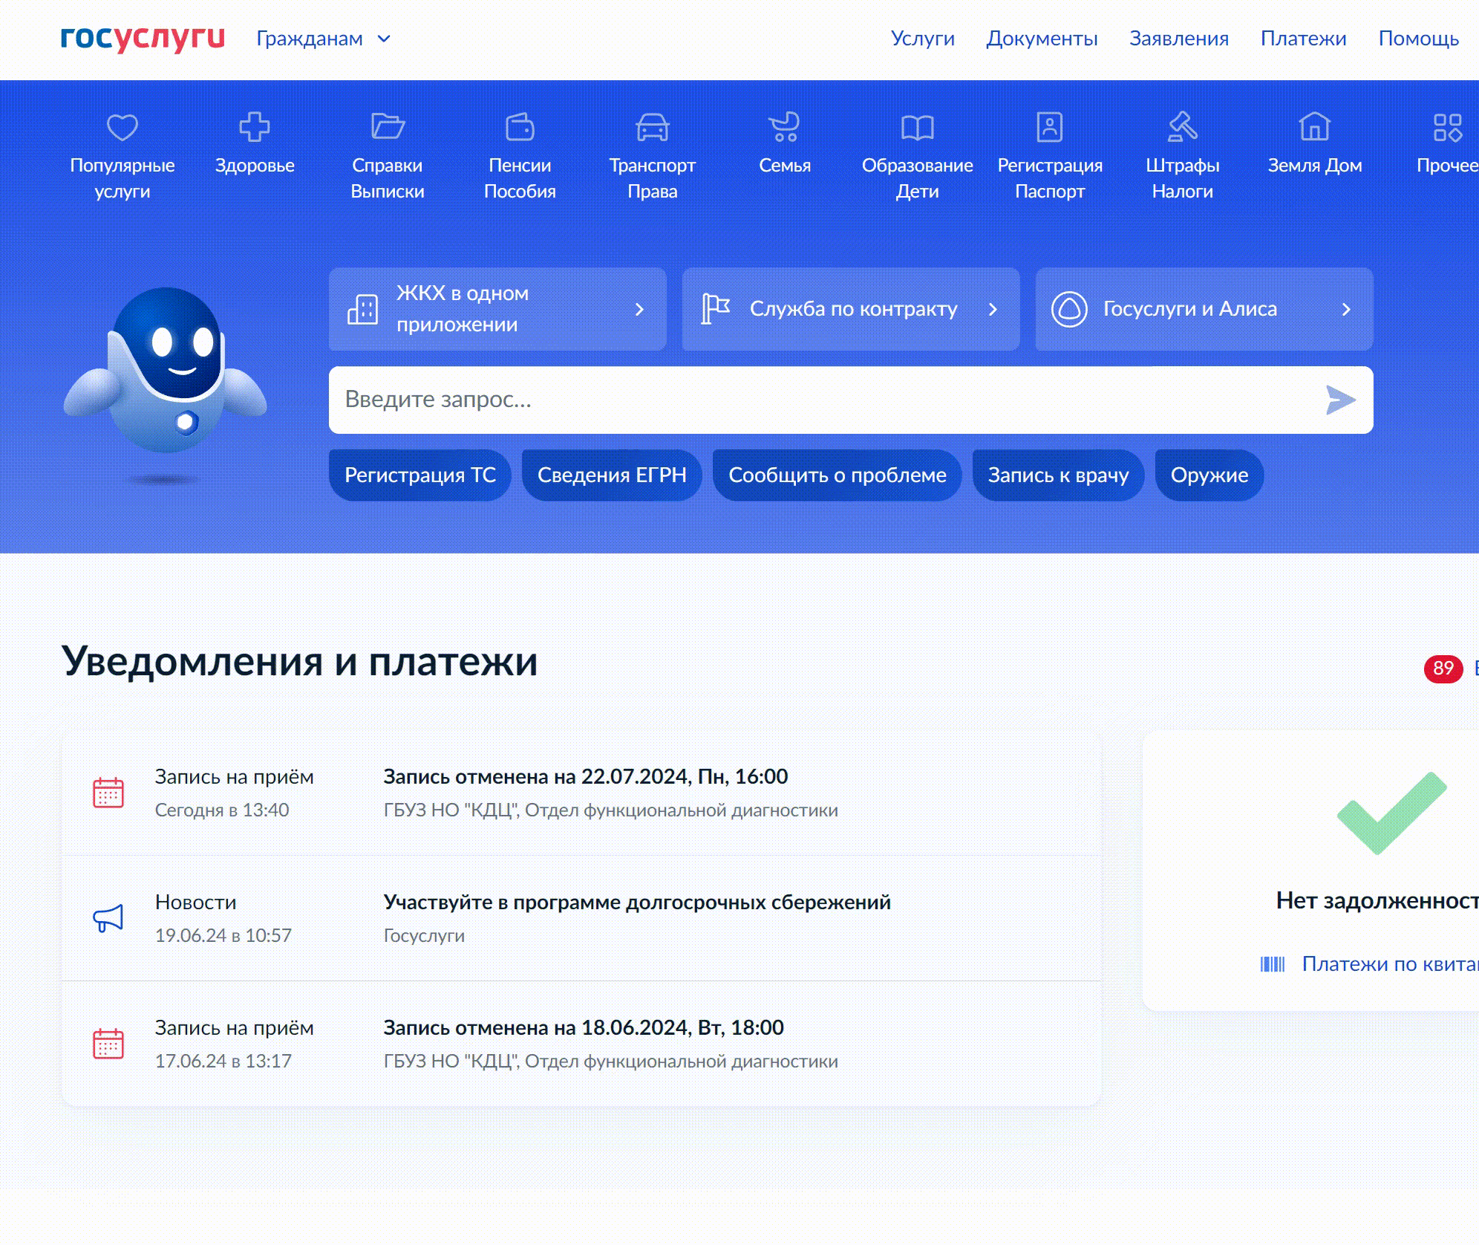Viewport: 1479px width, 1245px height.
Task: Click the Пенсии Пособия wallet icon
Action: click(x=520, y=127)
